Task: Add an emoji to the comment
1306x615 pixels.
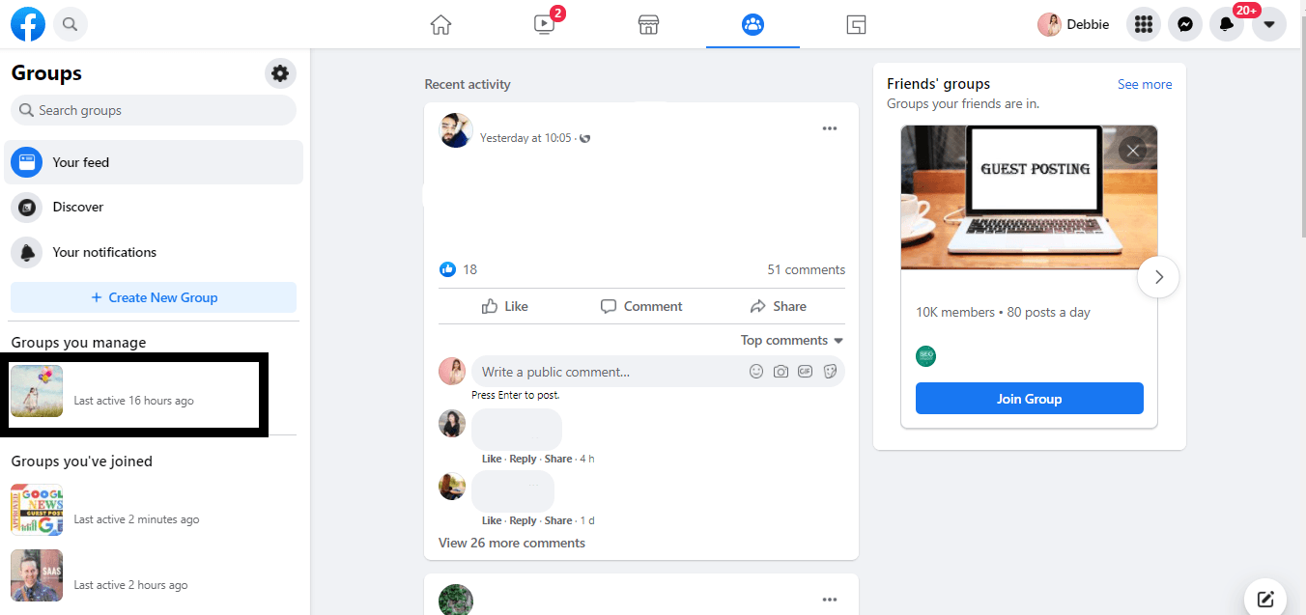Action: (756, 371)
